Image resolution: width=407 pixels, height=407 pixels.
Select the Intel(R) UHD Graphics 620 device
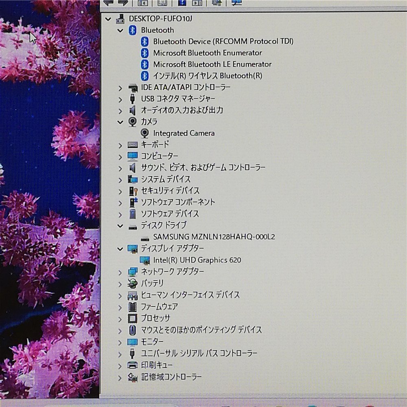click(196, 260)
